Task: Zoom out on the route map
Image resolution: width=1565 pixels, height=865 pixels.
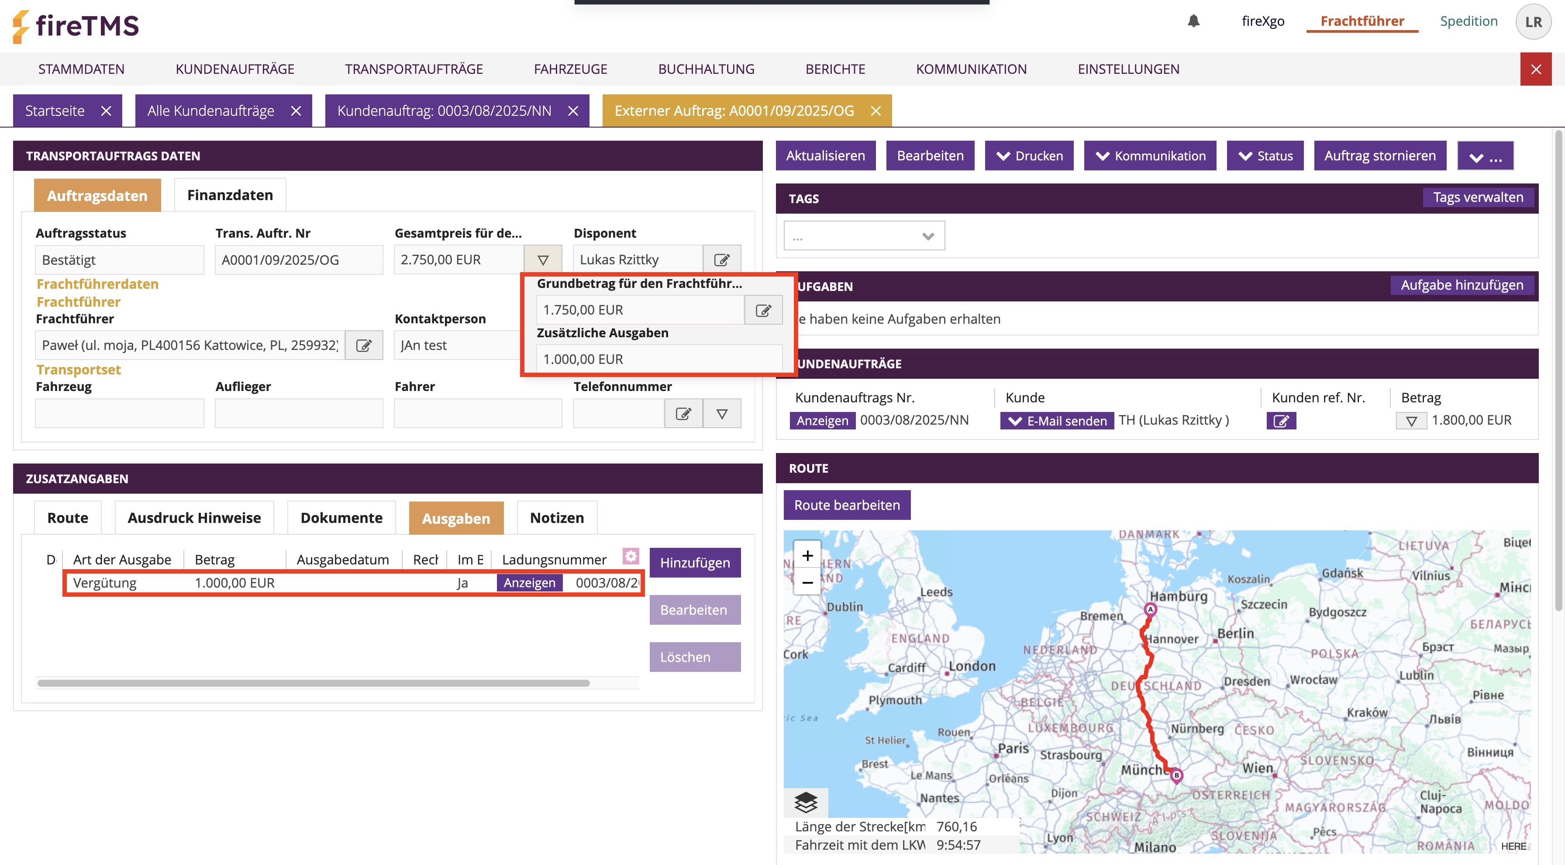Action: pyautogui.click(x=807, y=582)
